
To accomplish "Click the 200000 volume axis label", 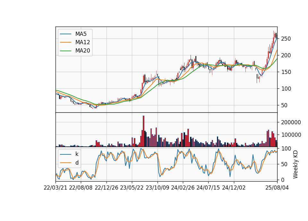I will 291,122.
